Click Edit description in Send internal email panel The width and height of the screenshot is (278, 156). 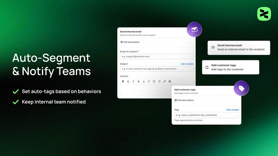[x=130, y=42]
